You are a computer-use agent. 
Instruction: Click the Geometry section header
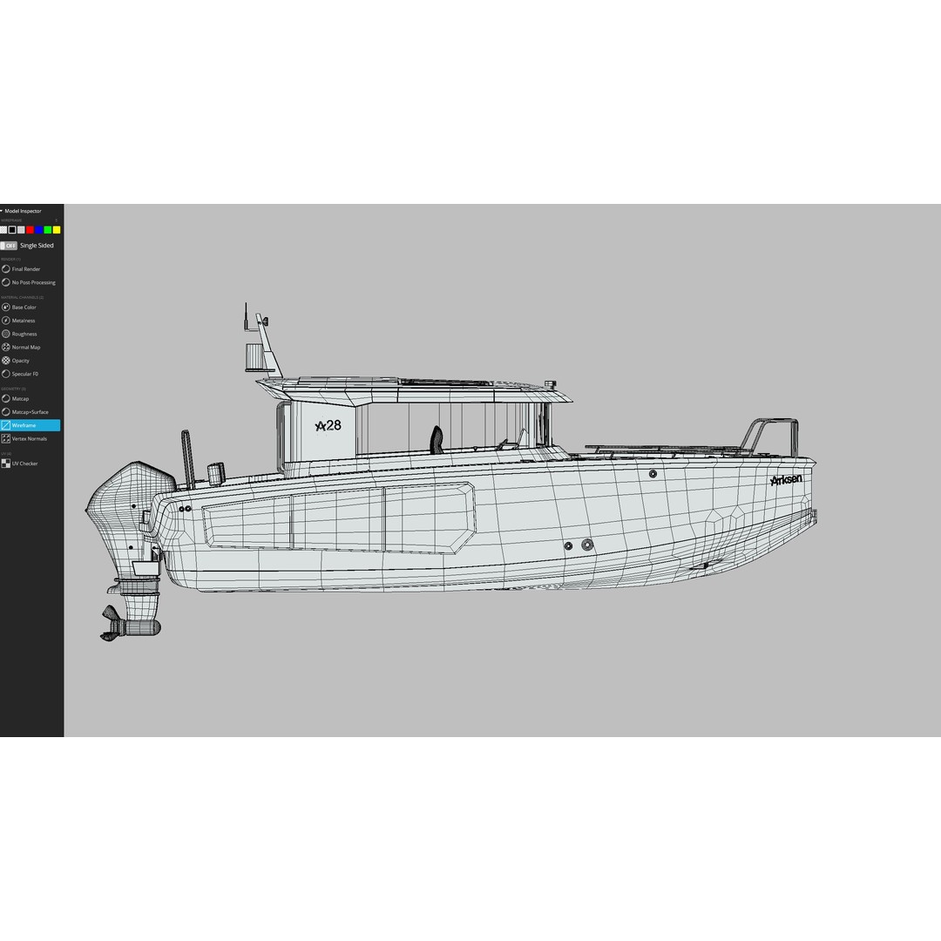click(x=13, y=389)
